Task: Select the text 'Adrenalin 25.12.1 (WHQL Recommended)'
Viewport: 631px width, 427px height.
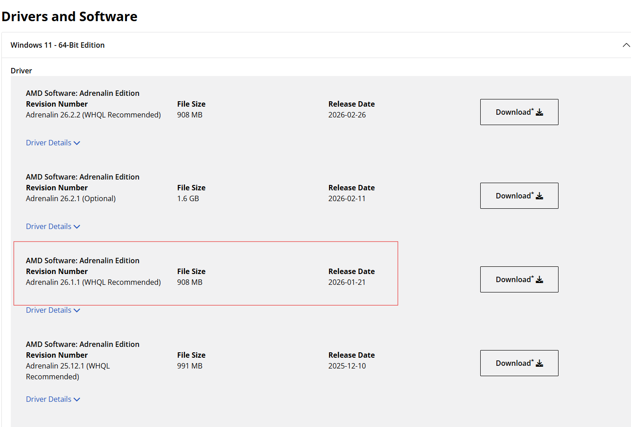Action: [x=68, y=371]
